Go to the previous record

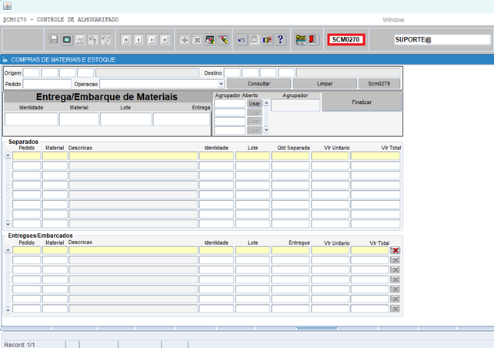(139, 40)
